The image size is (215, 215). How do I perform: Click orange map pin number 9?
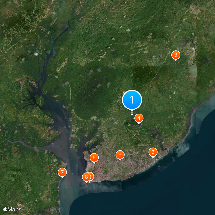pyautogui.click(x=120, y=155)
